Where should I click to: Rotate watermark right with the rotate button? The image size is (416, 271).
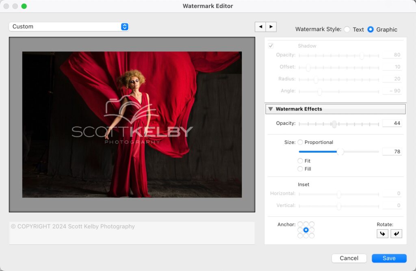[x=396, y=234]
